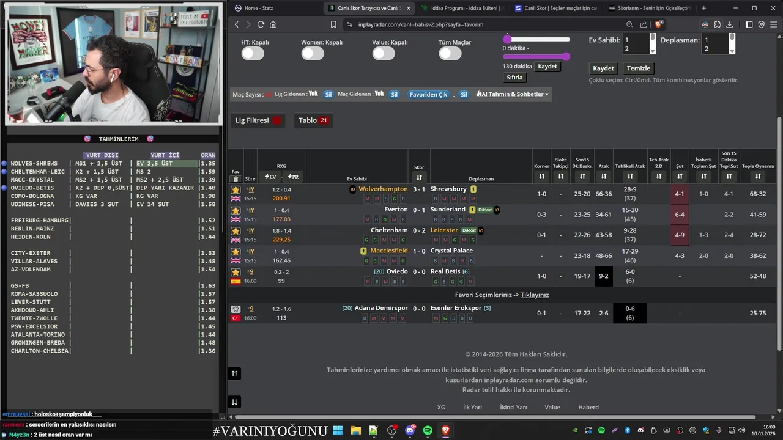Open Brave browser taskbar icon
The height and width of the screenshot is (440, 783).
(445, 430)
